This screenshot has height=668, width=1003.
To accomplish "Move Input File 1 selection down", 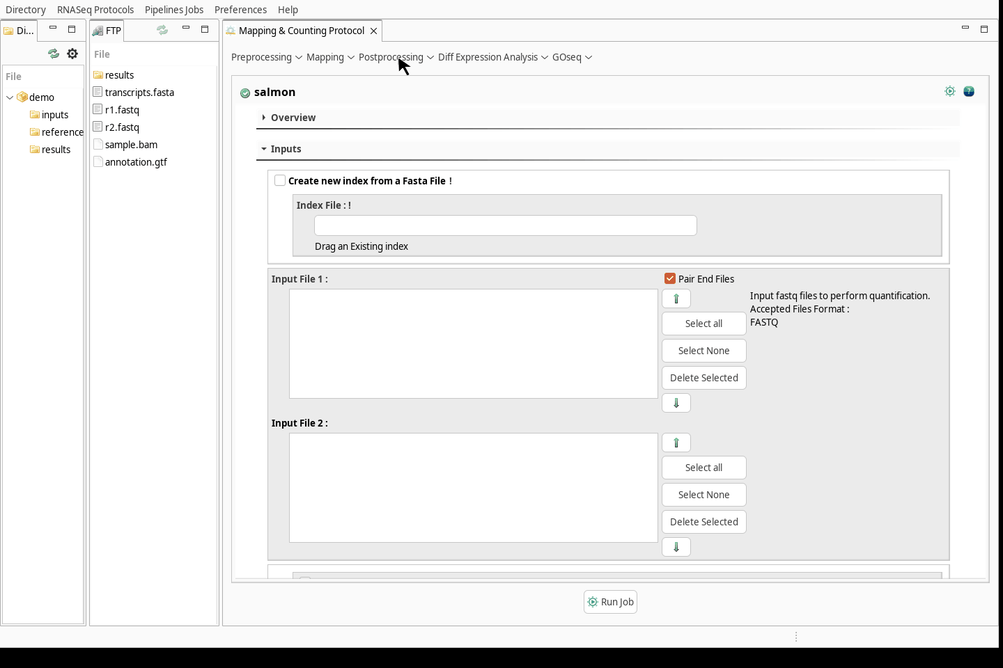I will coord(676,403).
